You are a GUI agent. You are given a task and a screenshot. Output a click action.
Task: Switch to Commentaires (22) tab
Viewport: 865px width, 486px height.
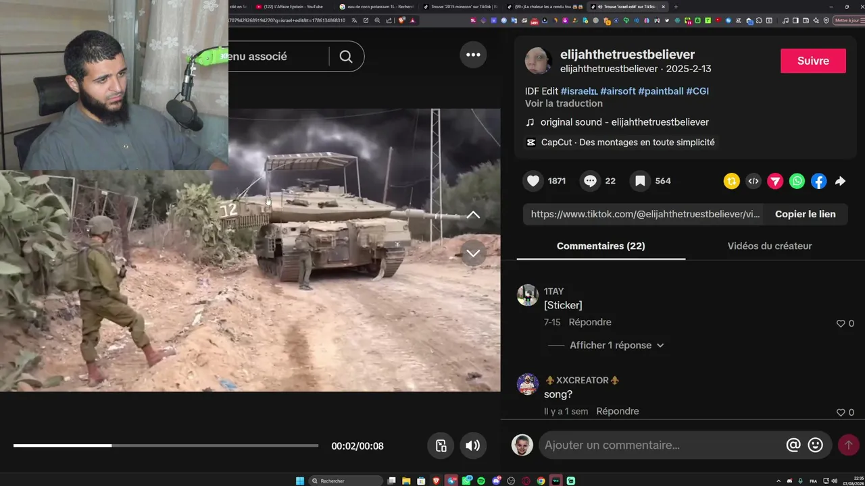pyautogui.click(x=601, y=246)
